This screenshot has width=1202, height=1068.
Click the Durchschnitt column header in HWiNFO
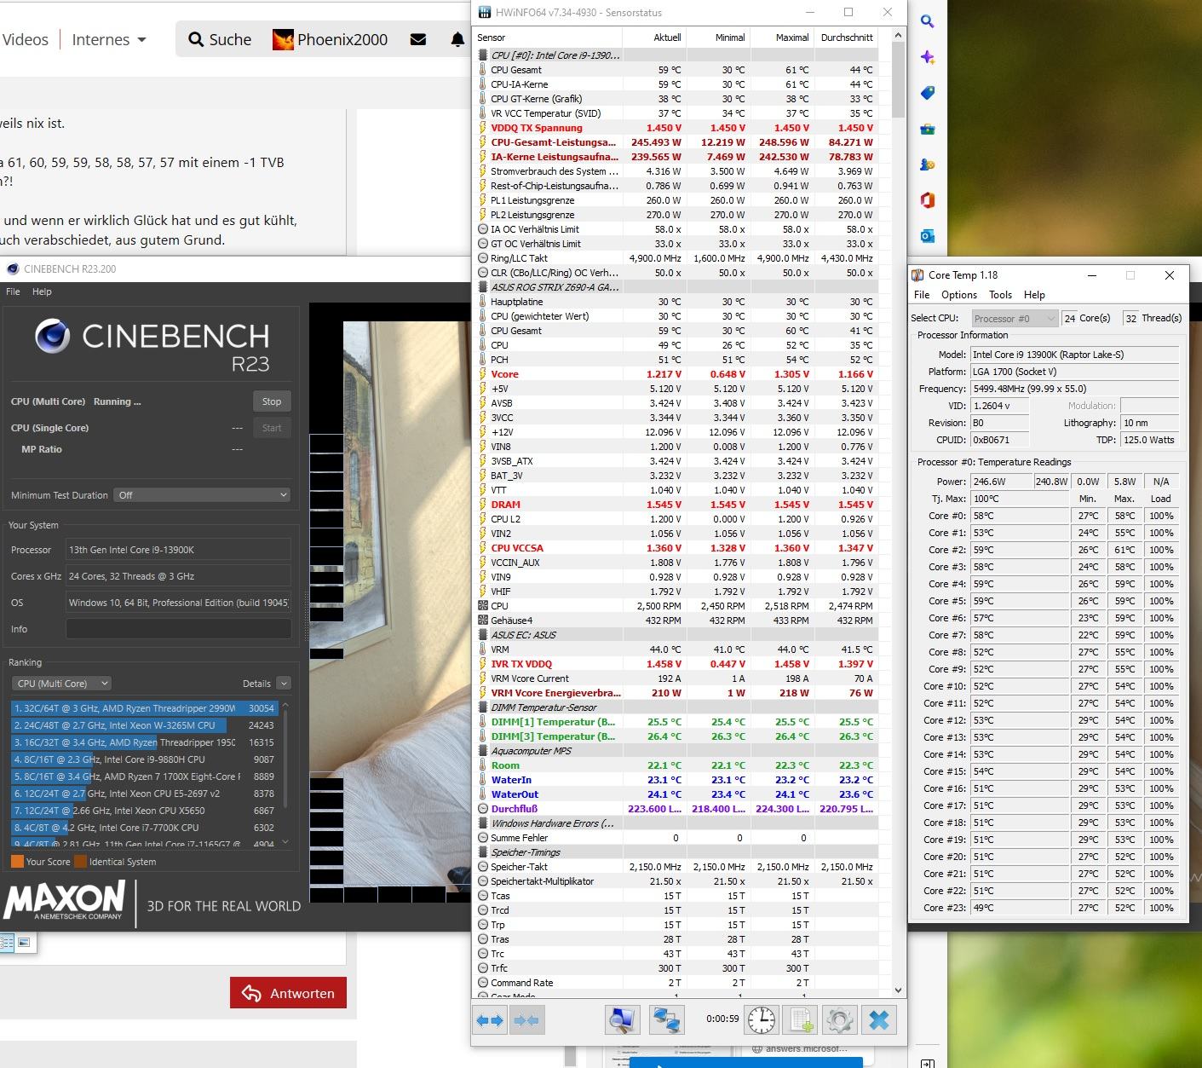(x=845, y=38)
